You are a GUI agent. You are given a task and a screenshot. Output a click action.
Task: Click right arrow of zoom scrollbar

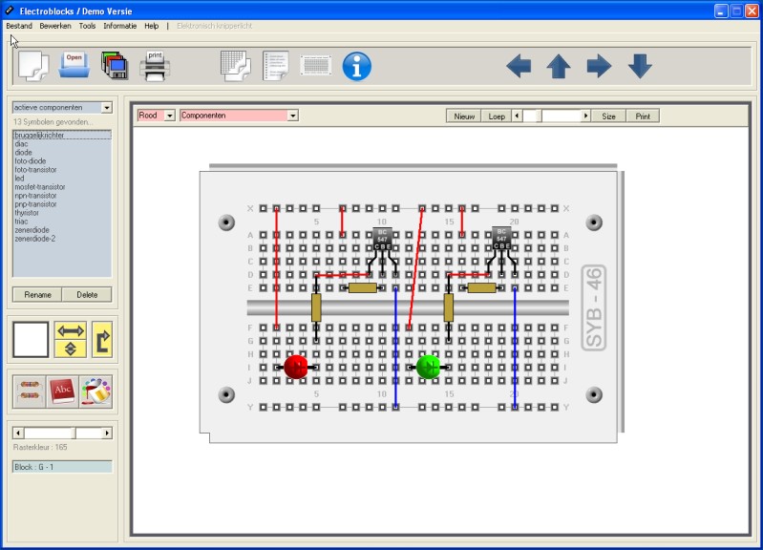(x=586, y=116)
